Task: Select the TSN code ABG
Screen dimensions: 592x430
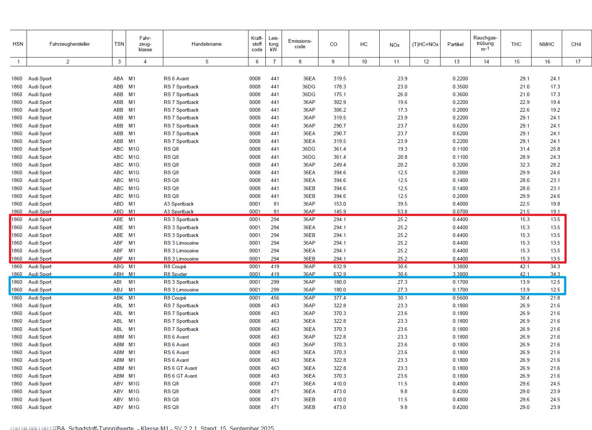Action: pyautogui.click(x=119, y=266)
